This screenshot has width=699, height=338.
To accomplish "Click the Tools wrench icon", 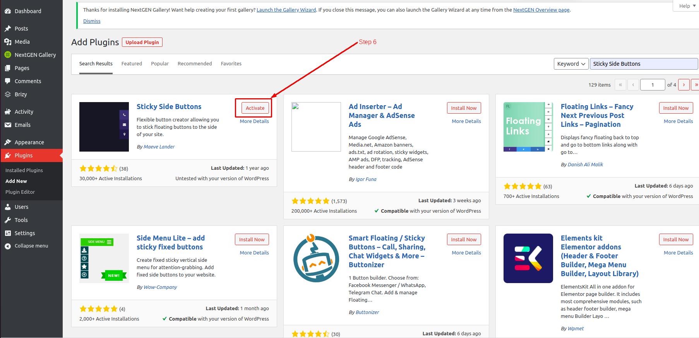I will coord(8,220).
